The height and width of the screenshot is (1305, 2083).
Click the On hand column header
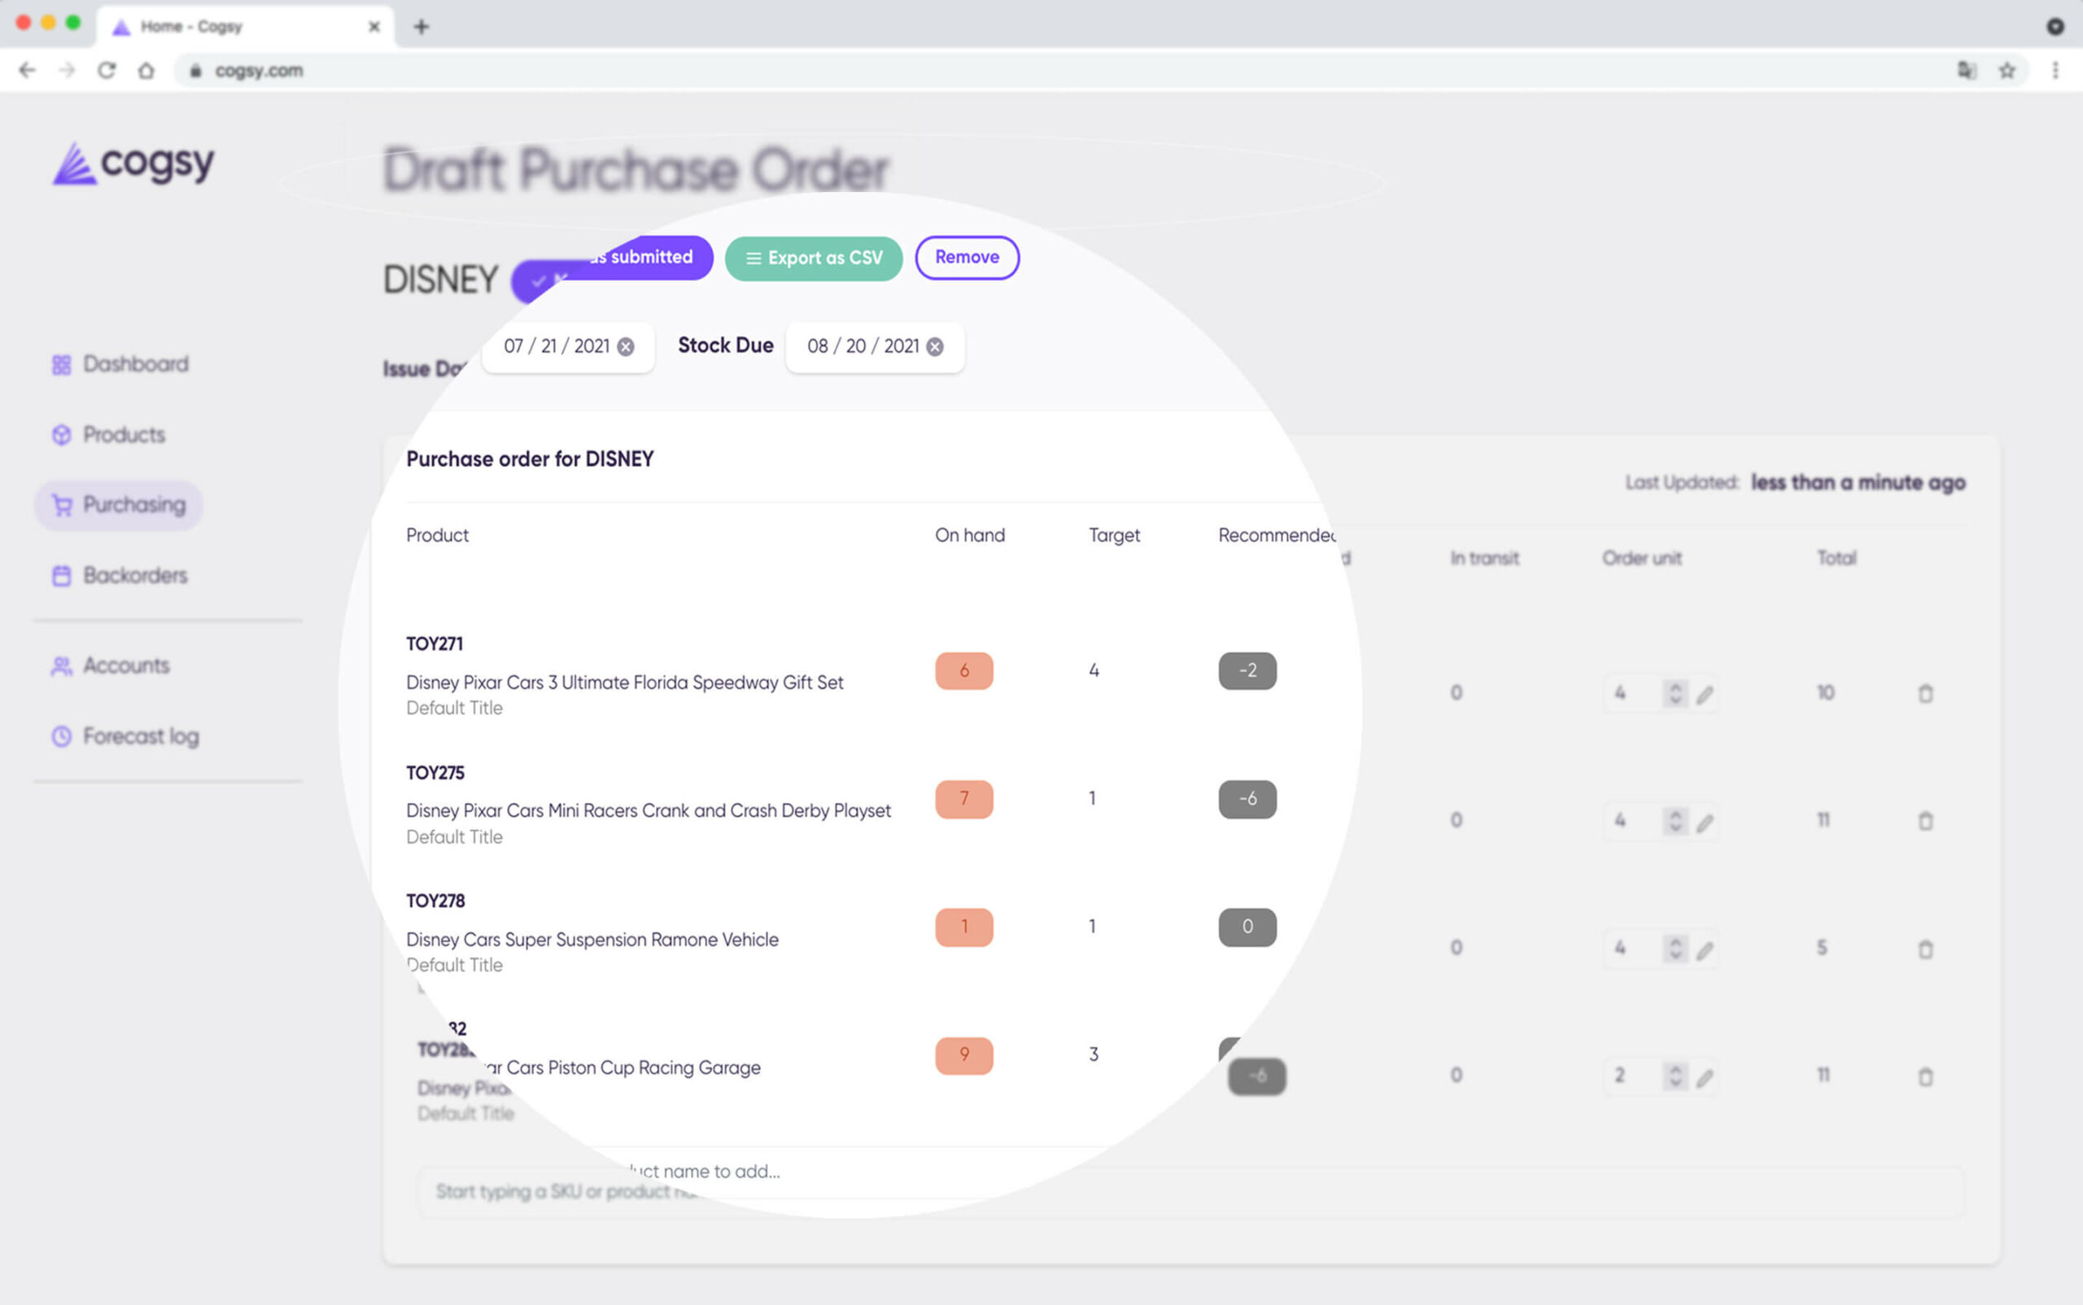pos(969,535)
